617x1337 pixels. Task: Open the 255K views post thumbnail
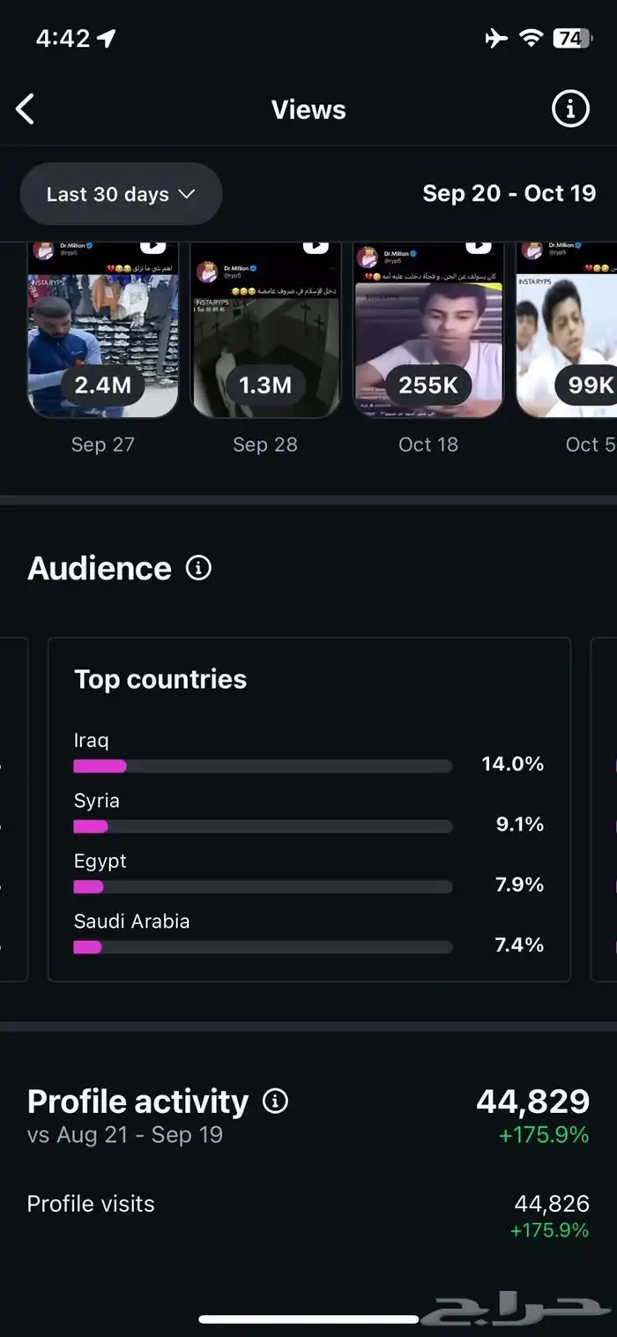pos(428,329)
